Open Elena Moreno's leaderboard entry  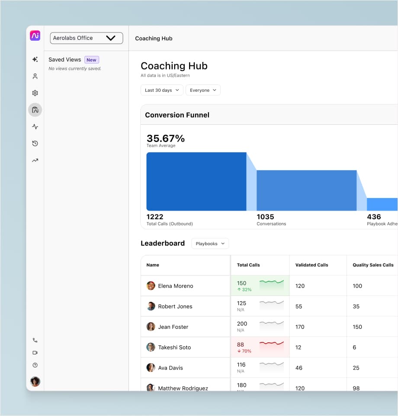coord(175,286)
